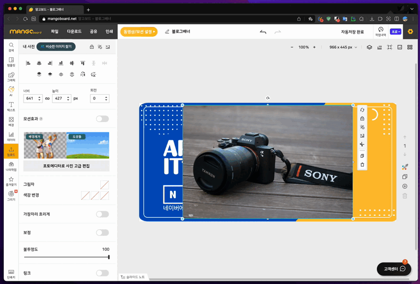Screen dimensions: 420x284
Task: Turn on the 링크 link switch
Action: 102,273
